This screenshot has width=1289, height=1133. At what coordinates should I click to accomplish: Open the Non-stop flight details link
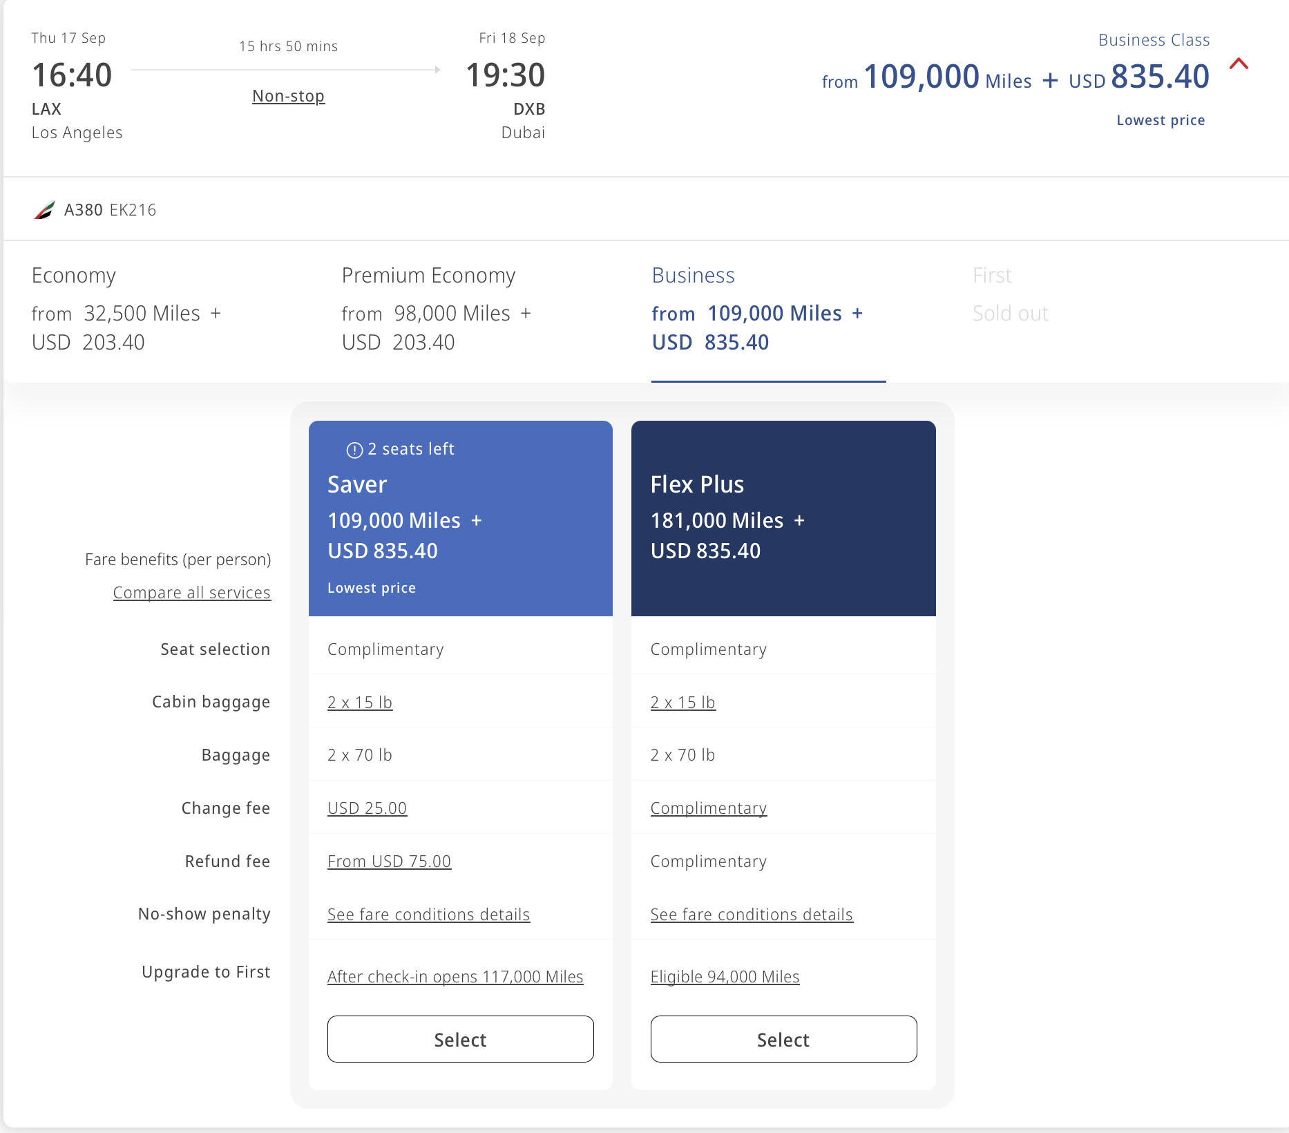click(x=288, y=96)
